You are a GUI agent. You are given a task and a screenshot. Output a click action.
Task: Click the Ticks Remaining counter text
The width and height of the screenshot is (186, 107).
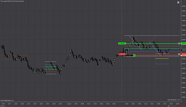tap(174, 100)
